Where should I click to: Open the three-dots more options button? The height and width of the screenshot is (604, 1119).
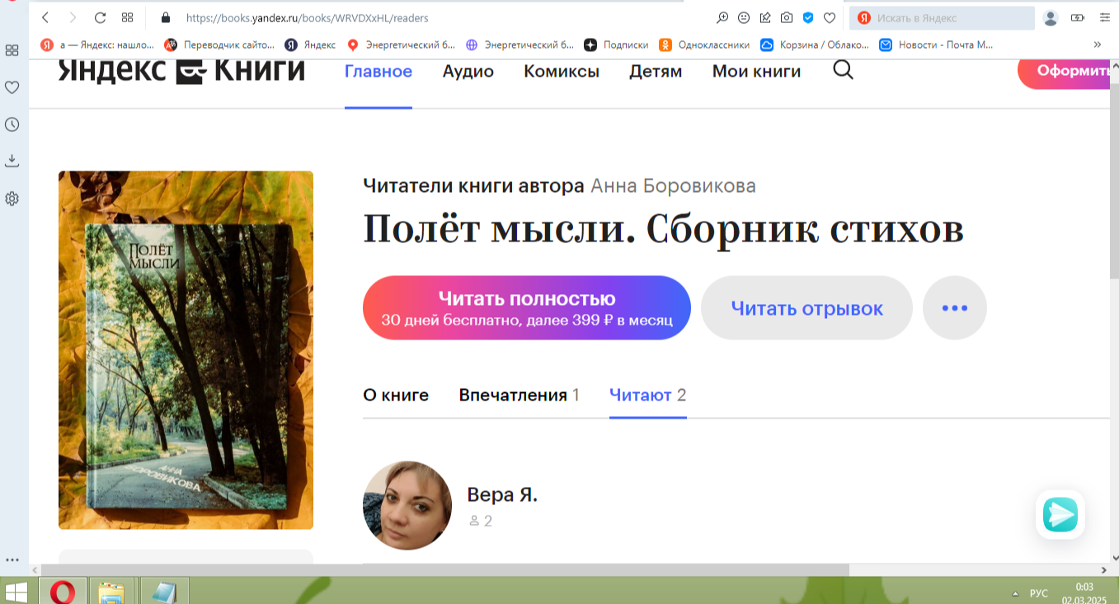[x=955, y=308]
